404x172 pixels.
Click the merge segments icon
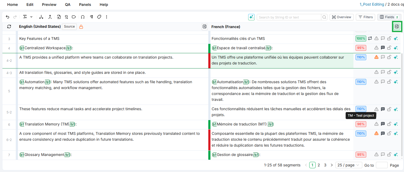click(x=50, y=17)
